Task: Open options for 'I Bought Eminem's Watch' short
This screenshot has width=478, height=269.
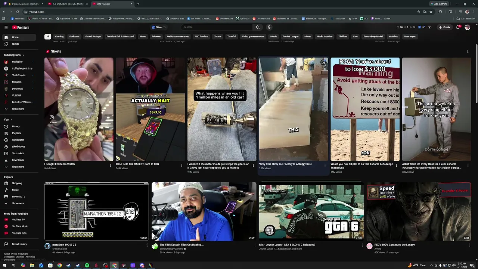Action: (x=110, y=165)
